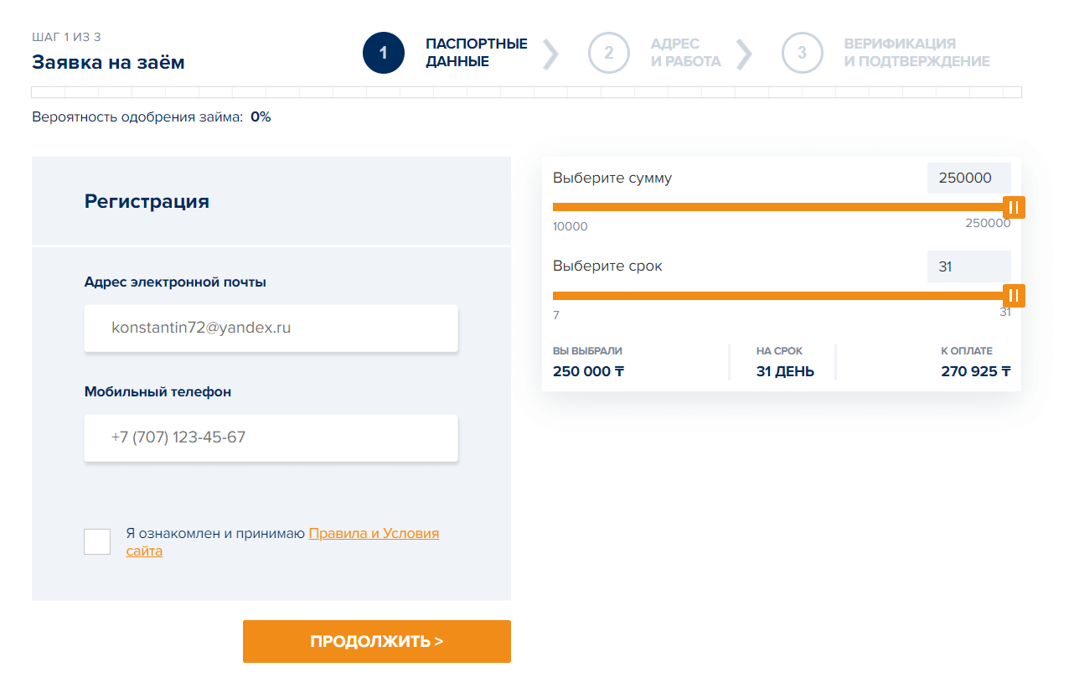
Task: Click the orange sum slider handle icon
Action: (x=1014, y=207)
